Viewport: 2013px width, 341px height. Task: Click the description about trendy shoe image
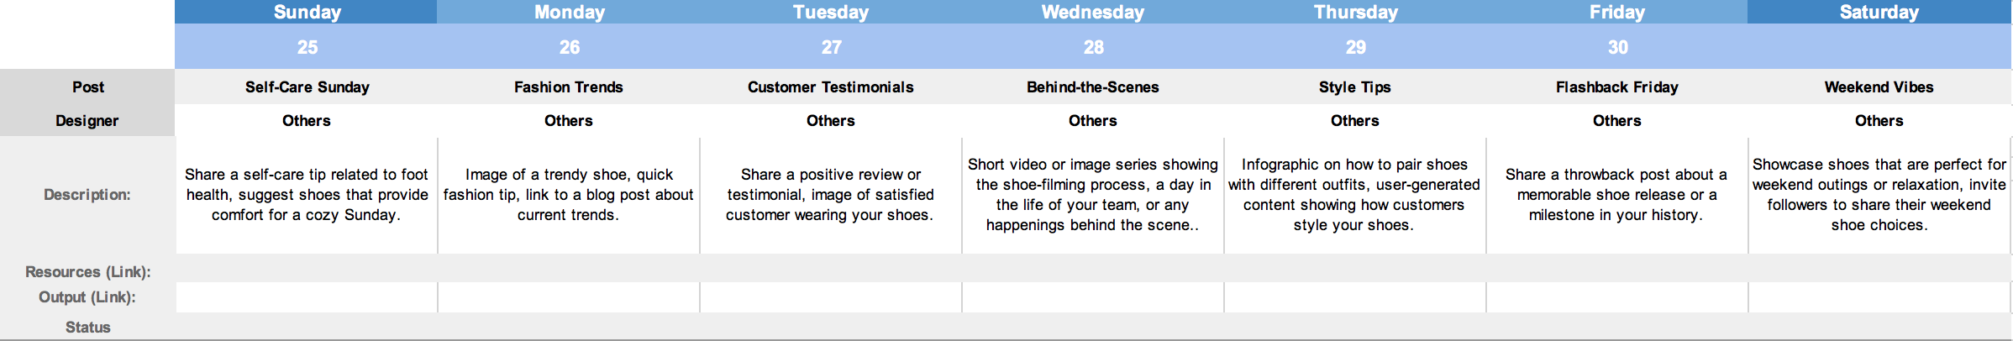click(x=569, y=195)
